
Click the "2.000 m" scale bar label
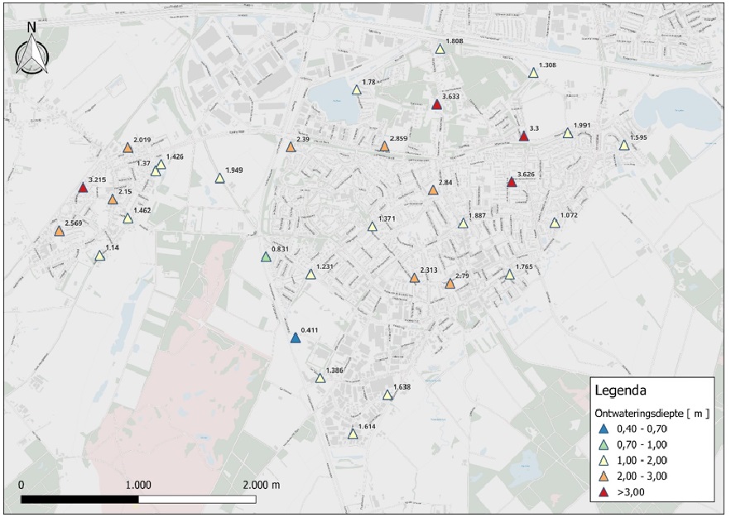pyautogui.click(x=262, y=485)
